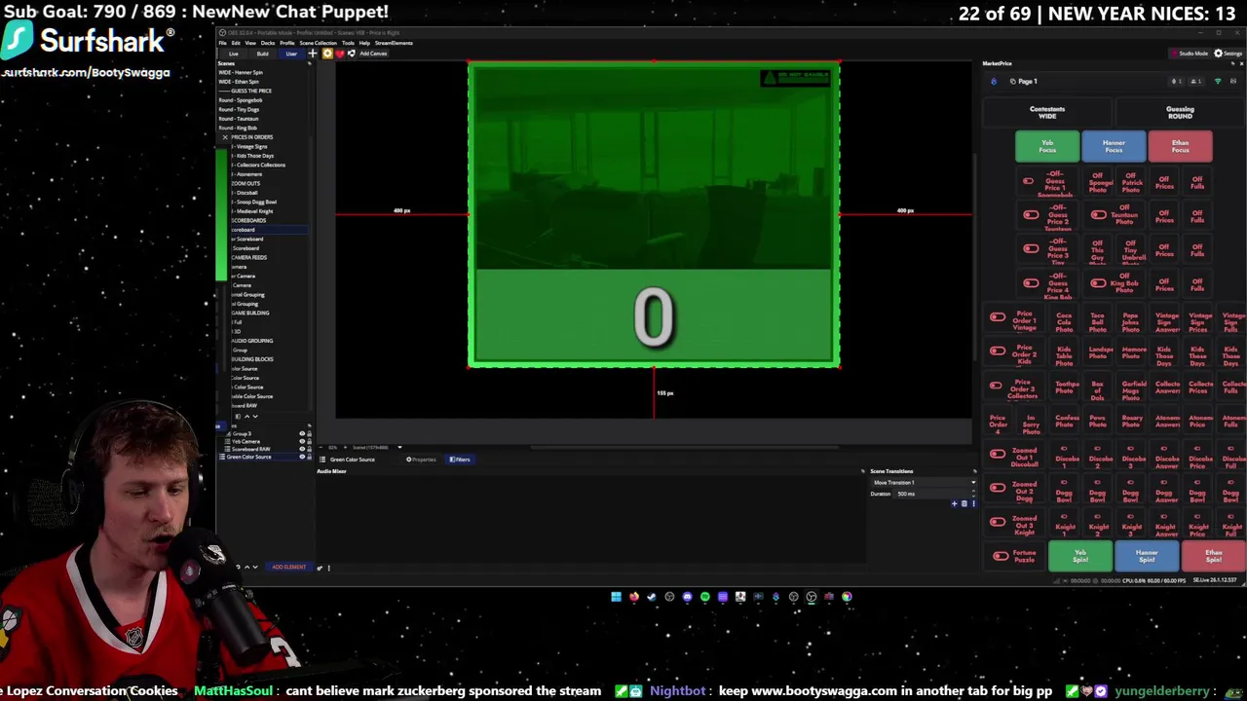Close the docked panel with X in scenes list
The height and width of the screenshot is (701, 1247).
(225, 137)
